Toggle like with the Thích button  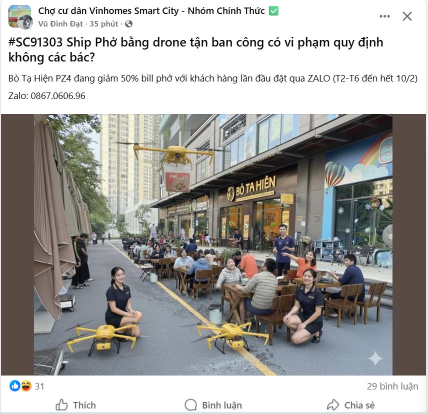[x=75, y=405]
